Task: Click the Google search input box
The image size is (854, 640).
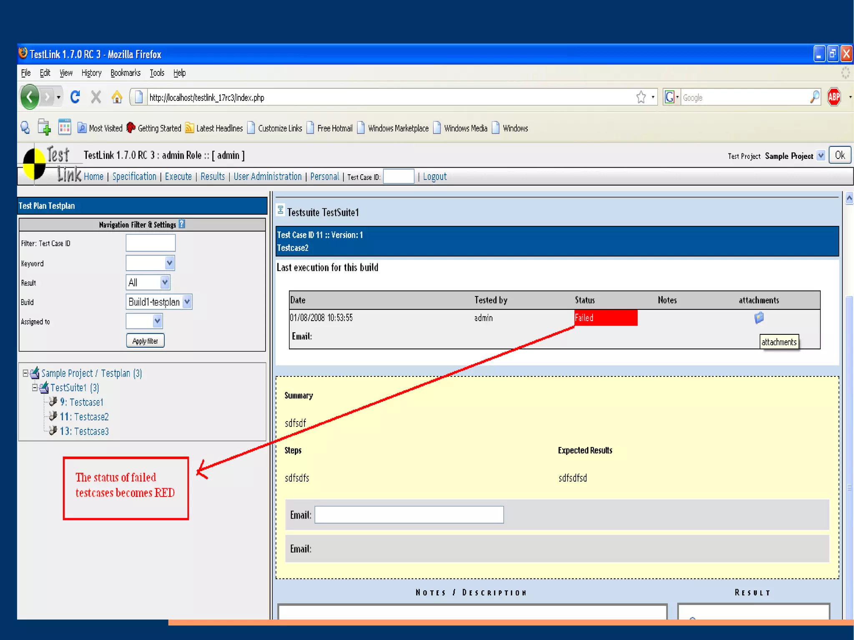Action: pos(744,97)
